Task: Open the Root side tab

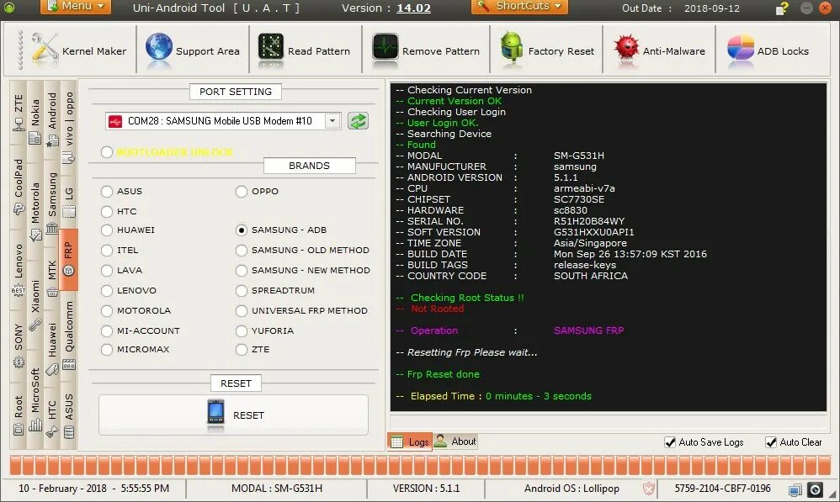Action: coord(19,415)
